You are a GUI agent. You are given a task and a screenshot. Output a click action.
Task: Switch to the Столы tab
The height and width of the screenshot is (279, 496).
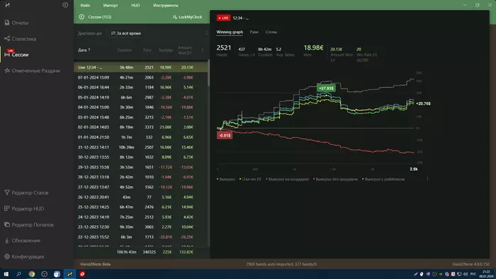(x=271, y=32)
